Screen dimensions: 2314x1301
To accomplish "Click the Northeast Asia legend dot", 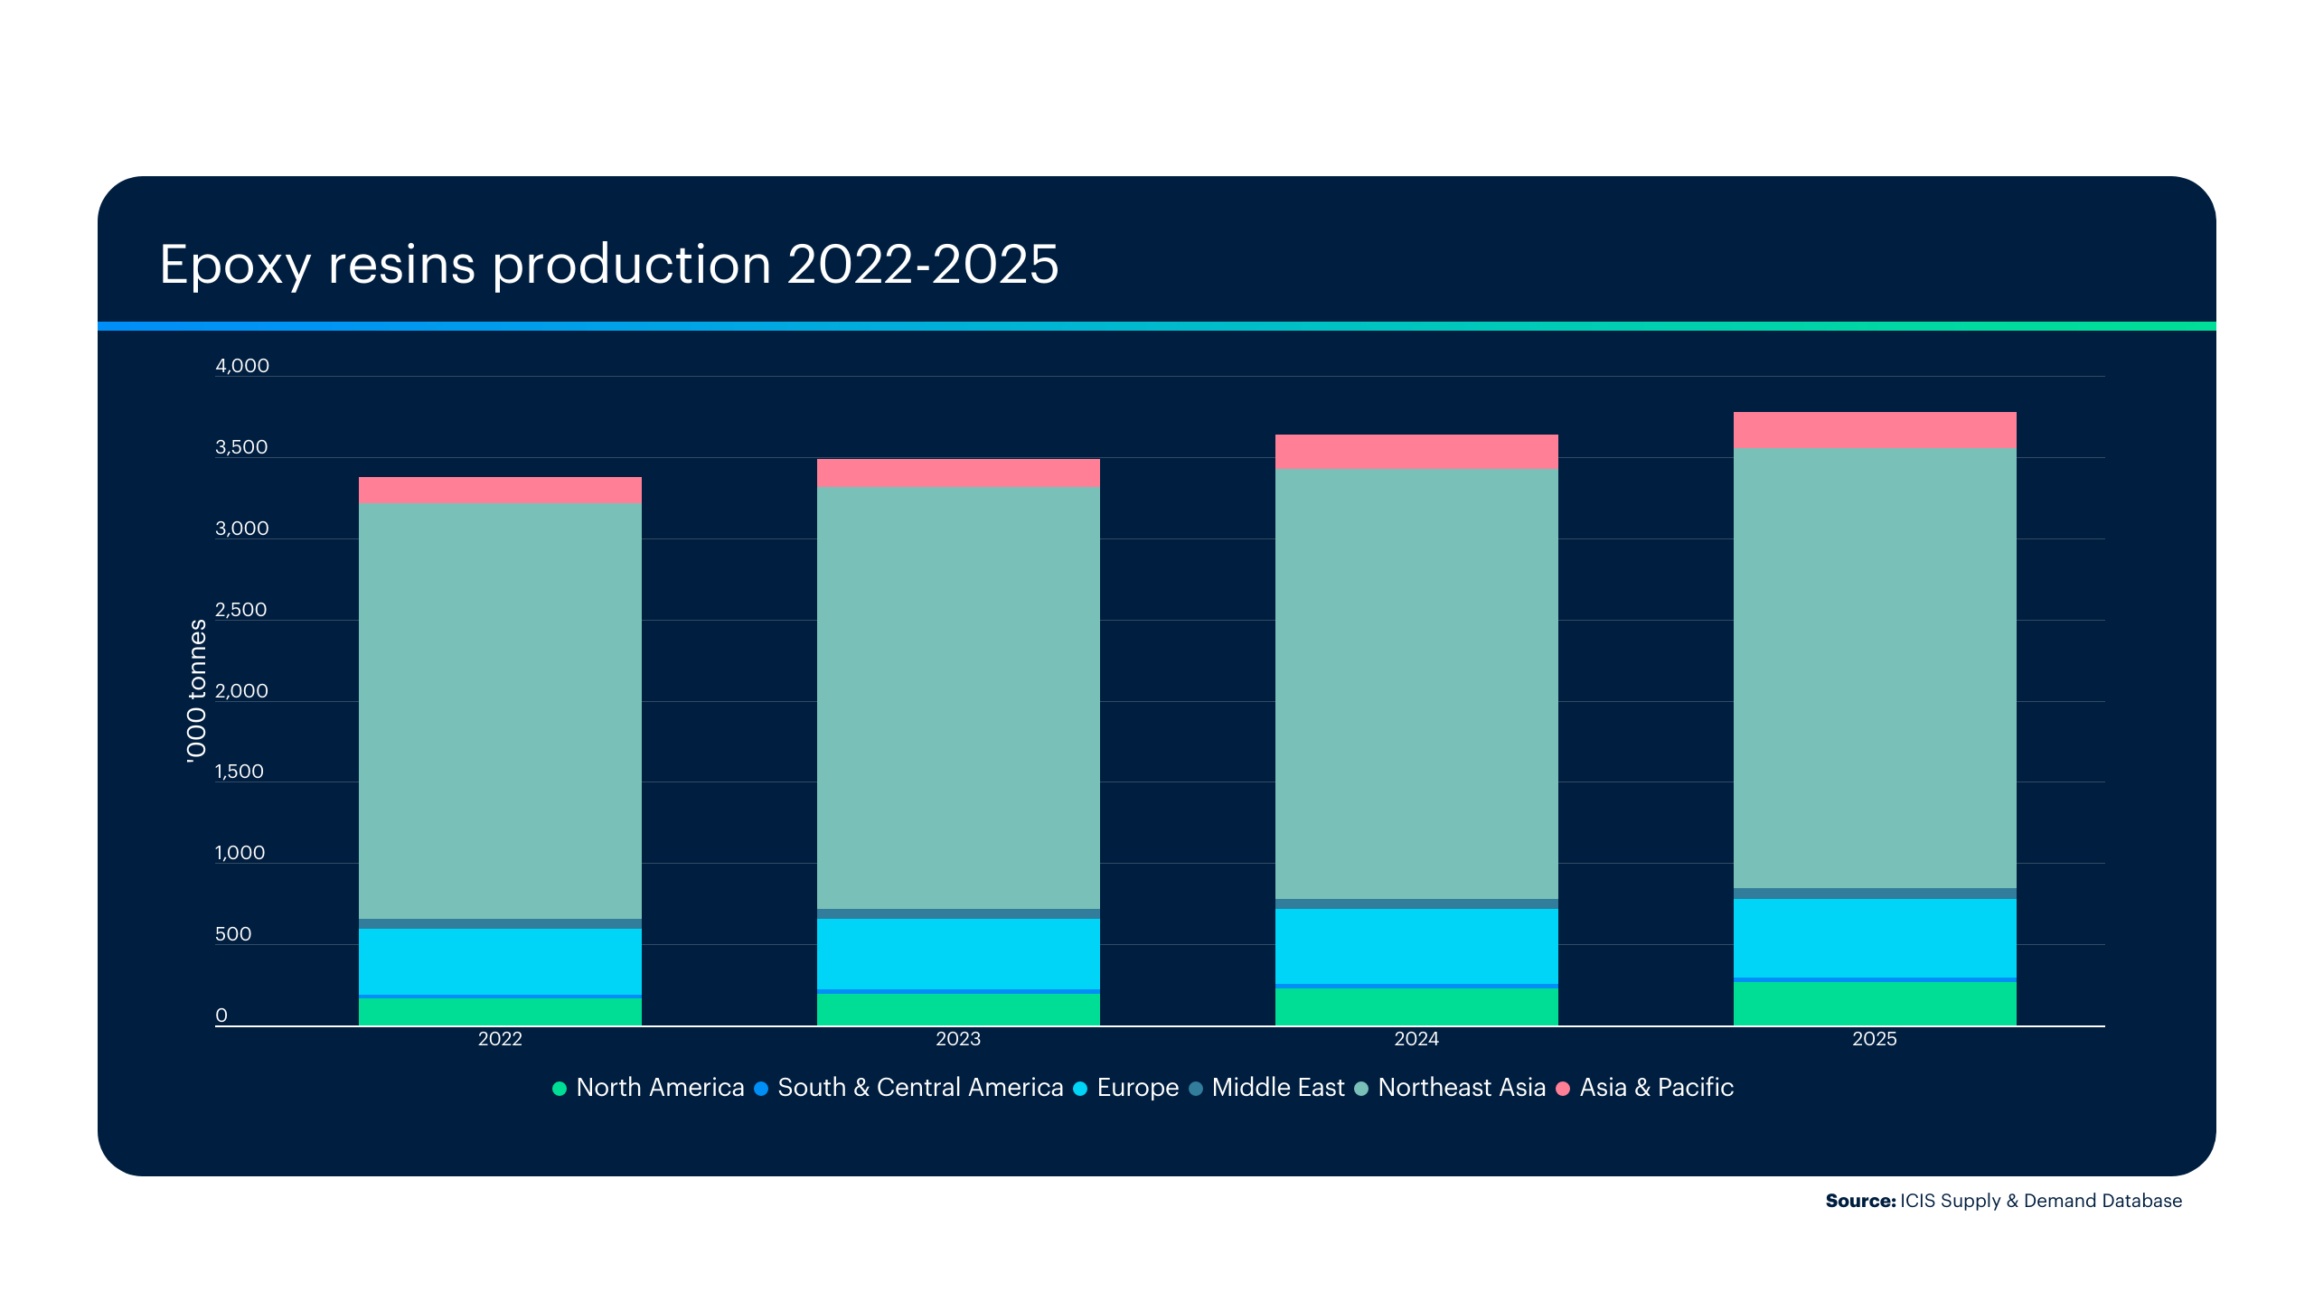I will click(x=1361, y=1089).
